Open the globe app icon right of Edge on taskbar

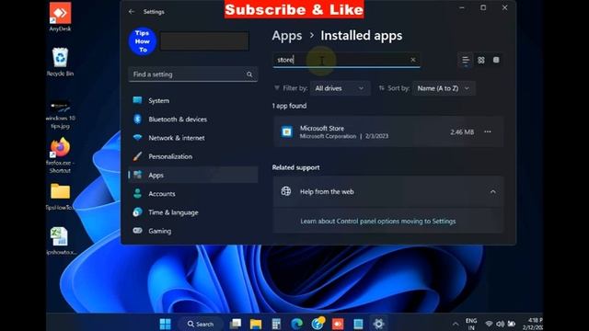[x=318, y=323]
